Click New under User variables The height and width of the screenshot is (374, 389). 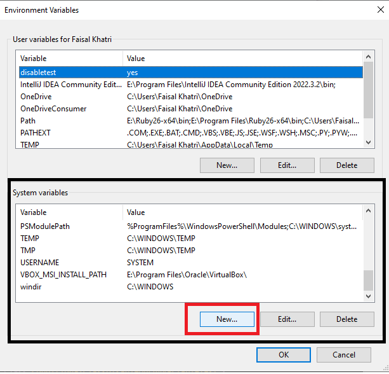227,165
